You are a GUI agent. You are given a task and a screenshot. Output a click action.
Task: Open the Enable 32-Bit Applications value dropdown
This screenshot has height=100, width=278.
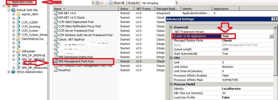coord(271,36)
